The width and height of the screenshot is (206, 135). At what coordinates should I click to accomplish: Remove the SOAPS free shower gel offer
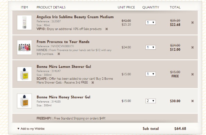point(93,83)
